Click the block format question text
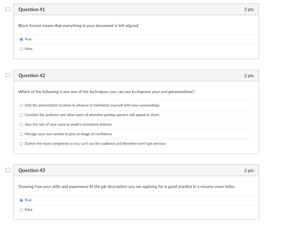This screenshot has width=281, height=227. coord(78,26)
